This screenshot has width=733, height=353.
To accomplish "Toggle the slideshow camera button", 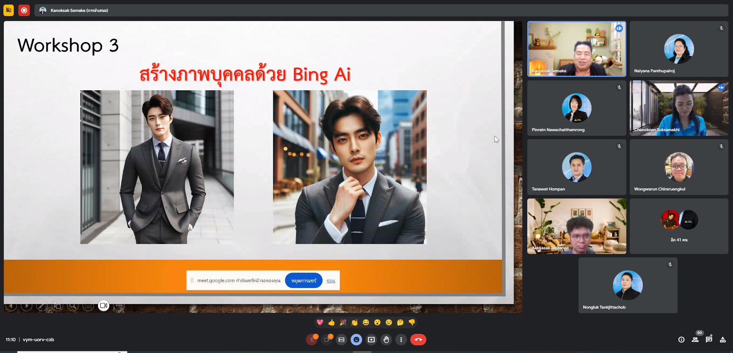I will 104,306.
